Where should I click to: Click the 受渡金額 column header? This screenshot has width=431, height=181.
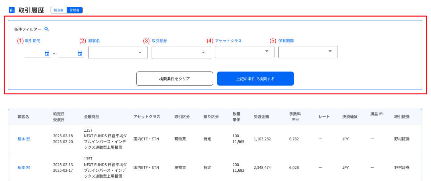(261, 117)
